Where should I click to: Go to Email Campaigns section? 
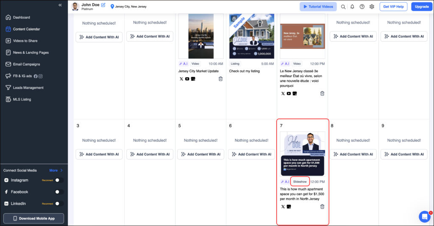pos(26,64)
